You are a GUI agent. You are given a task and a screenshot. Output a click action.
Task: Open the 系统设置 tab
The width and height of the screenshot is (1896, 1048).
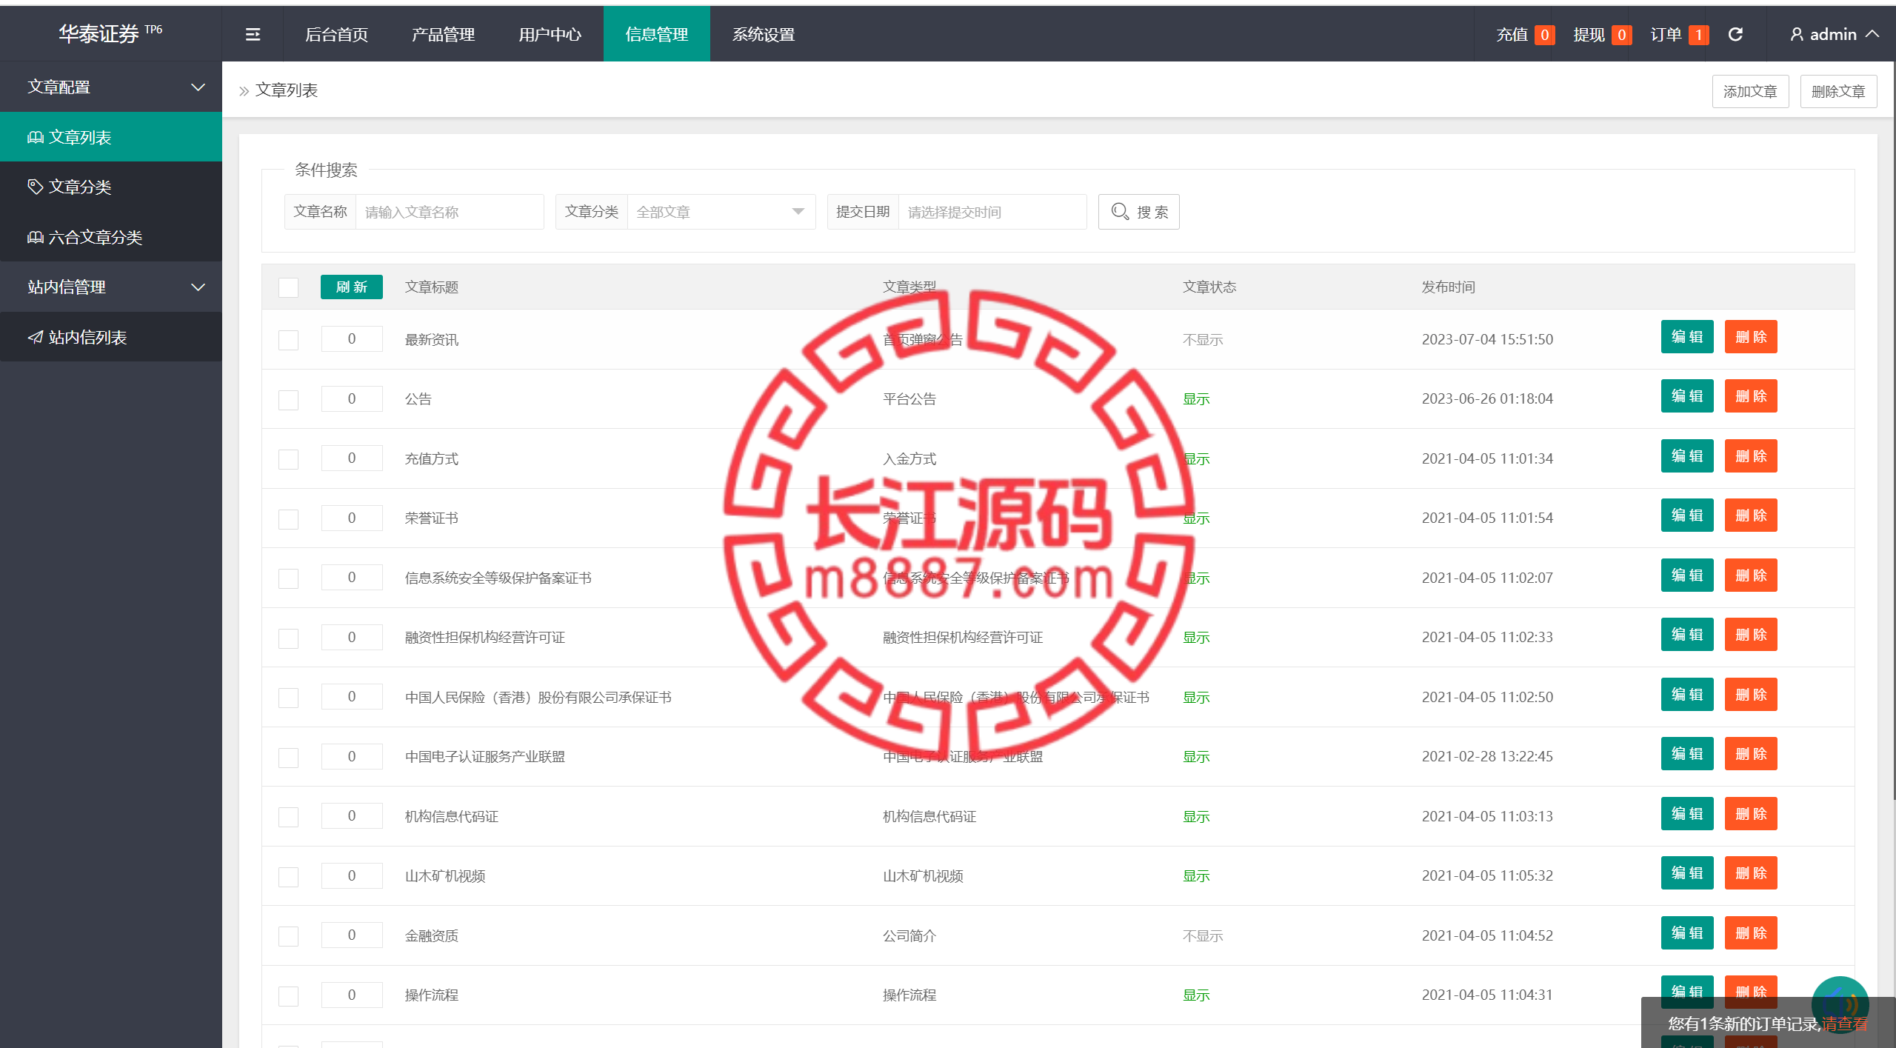763,34
